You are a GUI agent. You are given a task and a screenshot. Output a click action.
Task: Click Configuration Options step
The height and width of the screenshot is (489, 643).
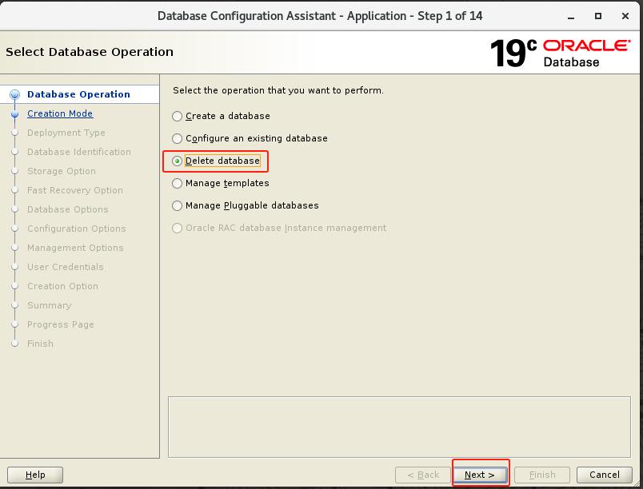[x=76, y=229]
